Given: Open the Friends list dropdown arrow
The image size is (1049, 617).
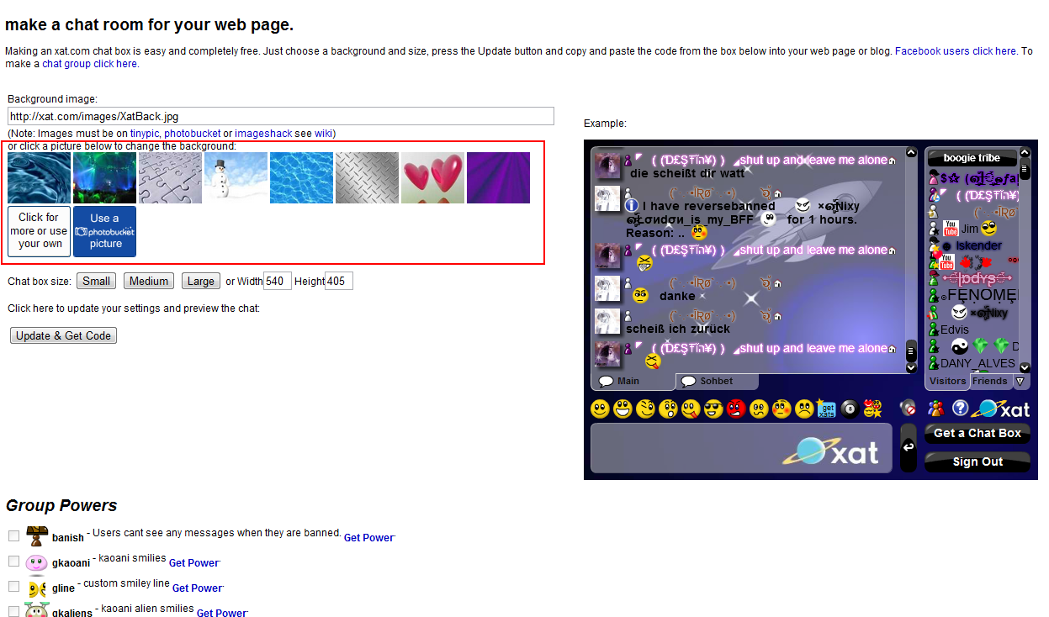Looking at the screenshot, I should click(x=1019, y=380).
